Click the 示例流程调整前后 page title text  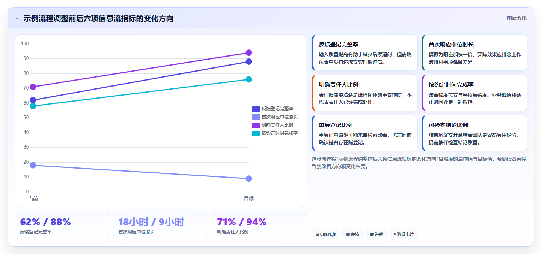pyautogui.click(x=98, y=18)
